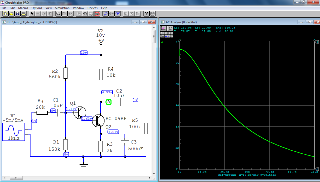Open the Parts browser

(x=126, y=14)
